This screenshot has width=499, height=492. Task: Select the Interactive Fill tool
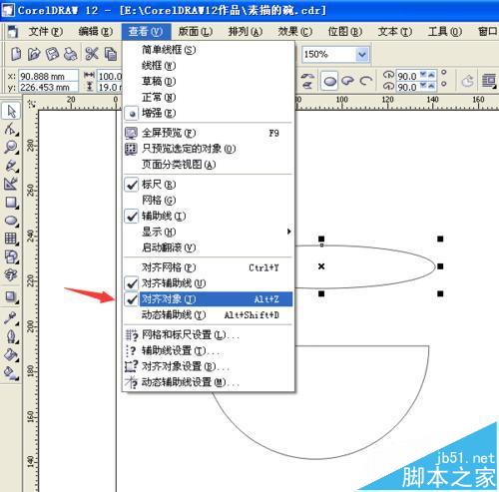pos(11,373)
